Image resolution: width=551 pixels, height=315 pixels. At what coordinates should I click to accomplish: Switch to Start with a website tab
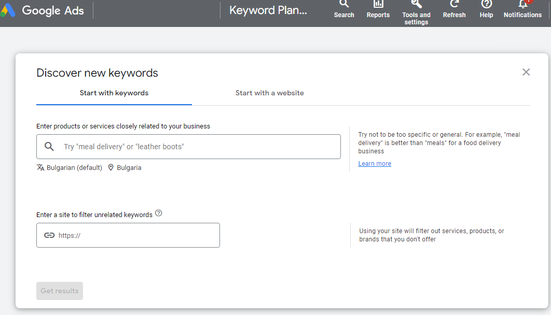tap(270, 93)
